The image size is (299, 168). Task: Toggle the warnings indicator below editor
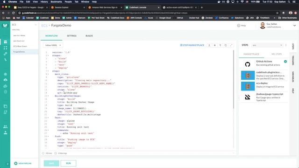(61, 153)
